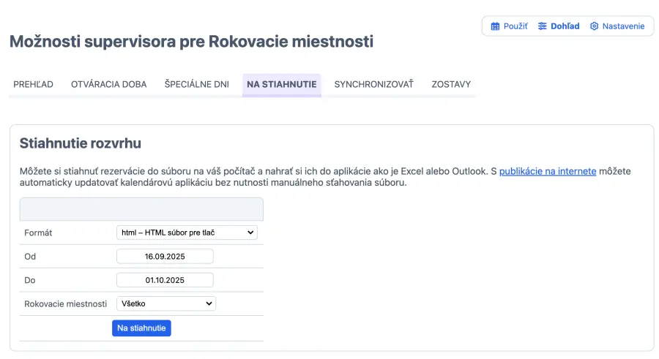Open the OTVÁRACIA DOBA tab

pyautogui.click(x=108, y=84)
